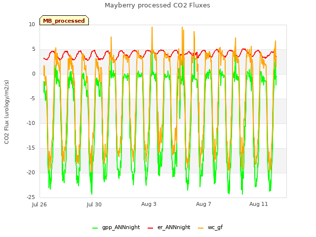Click the -5 y-axis tick label

pos(33,99)
